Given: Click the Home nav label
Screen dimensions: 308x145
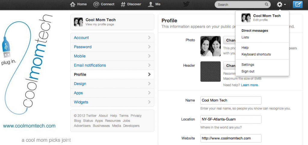Looking at the screenshot, I should [82, 4].
